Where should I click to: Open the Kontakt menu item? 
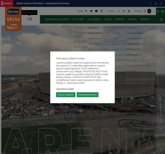145,19
